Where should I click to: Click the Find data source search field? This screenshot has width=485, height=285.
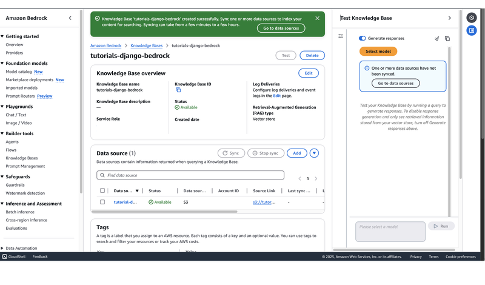190,175
